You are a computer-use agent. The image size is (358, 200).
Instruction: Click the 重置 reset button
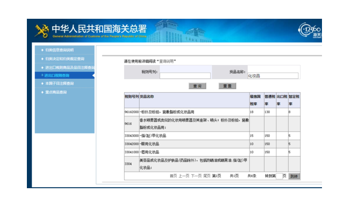point(227,86)
